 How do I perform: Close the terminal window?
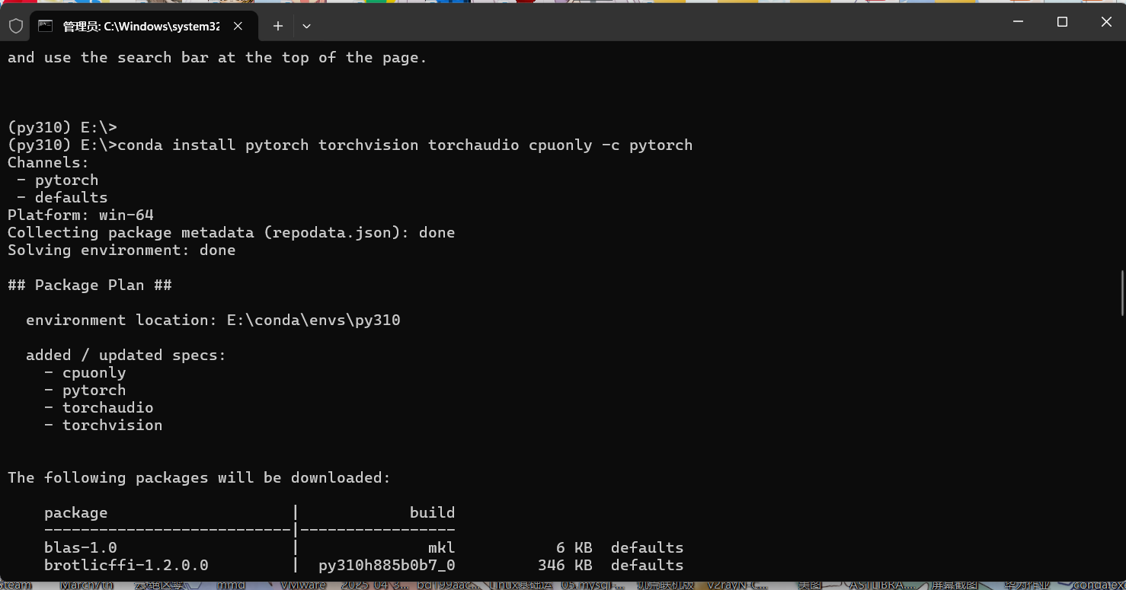(1106, 22)
